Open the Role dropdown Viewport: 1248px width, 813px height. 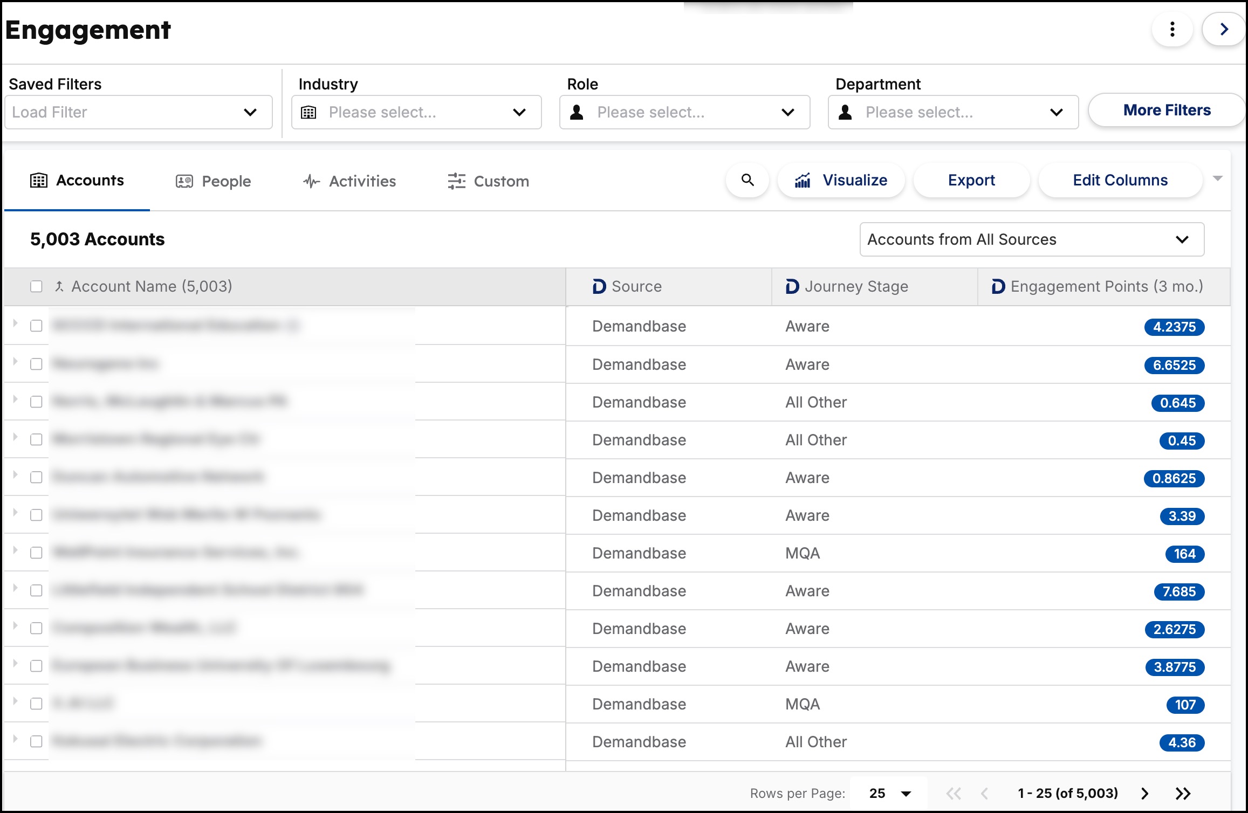coord(685,112)
